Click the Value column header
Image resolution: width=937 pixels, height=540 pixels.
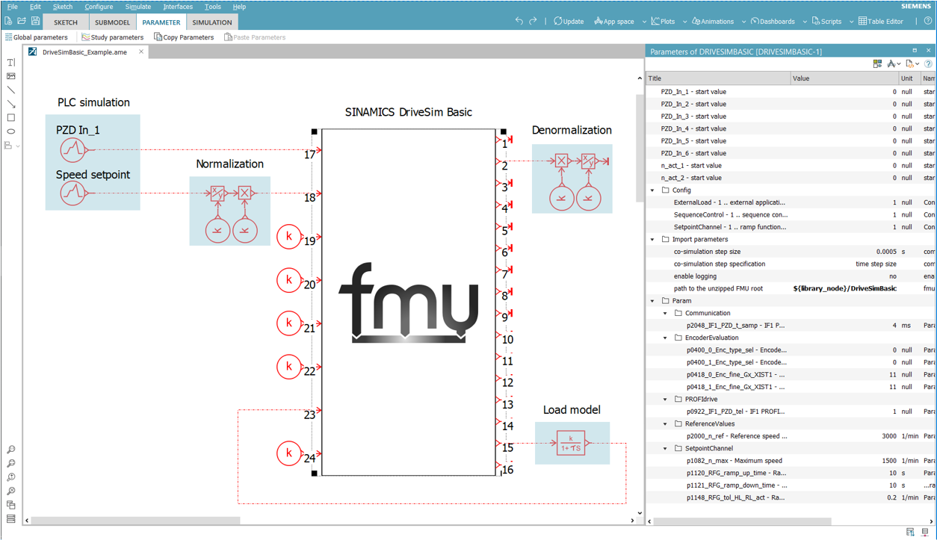click(844, 78)
